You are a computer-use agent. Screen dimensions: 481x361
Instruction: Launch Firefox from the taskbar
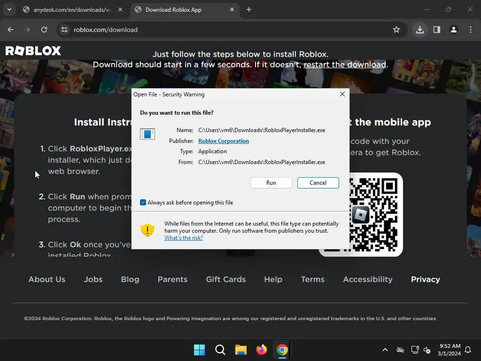point(261,350)
